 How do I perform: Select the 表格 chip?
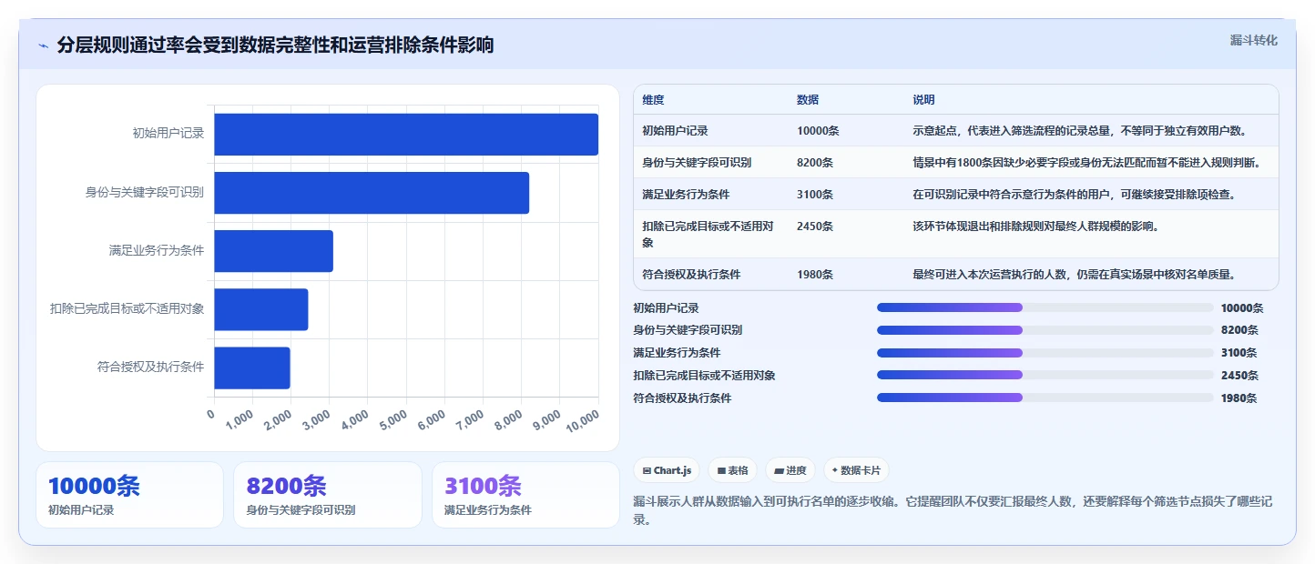732,470
